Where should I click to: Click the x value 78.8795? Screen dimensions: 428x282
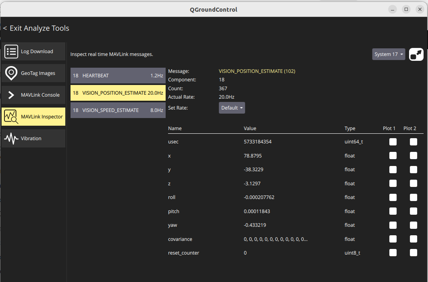[253, 156]
